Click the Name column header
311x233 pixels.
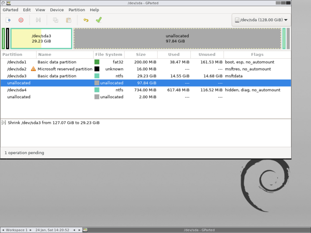pos(65,54)
